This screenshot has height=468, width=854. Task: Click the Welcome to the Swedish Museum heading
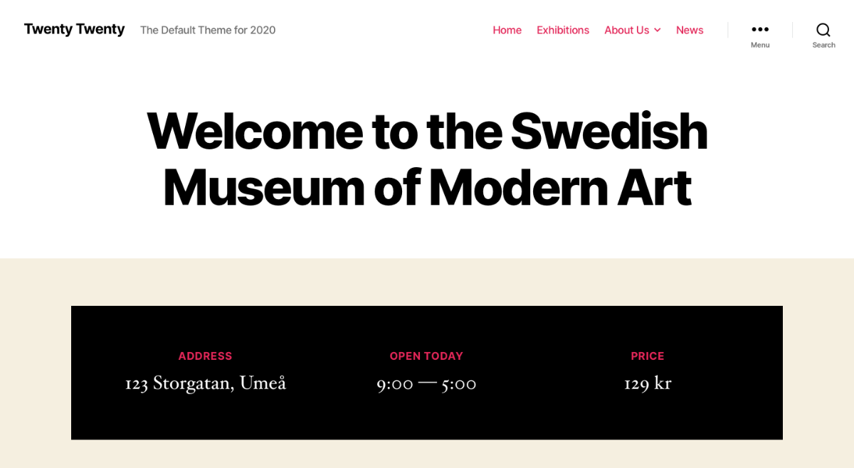427,159
